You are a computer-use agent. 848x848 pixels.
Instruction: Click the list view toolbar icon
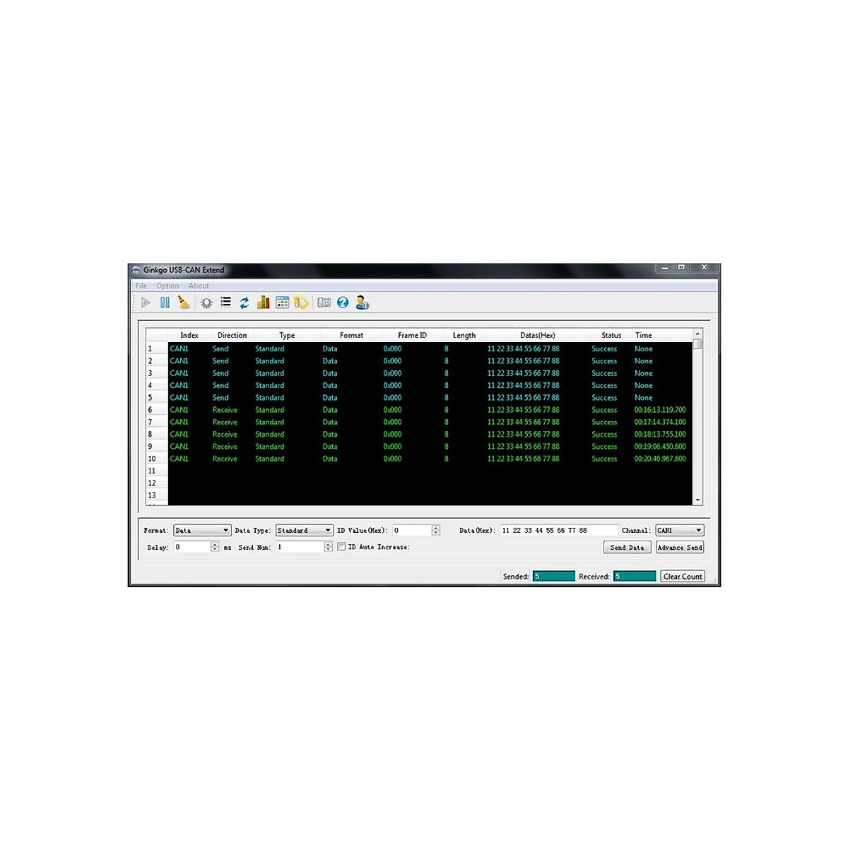[x=226, y=302]
